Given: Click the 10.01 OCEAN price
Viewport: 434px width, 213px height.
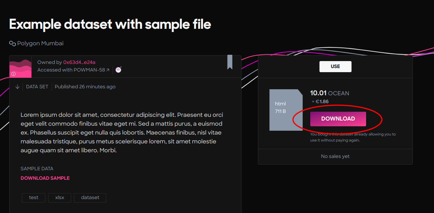Looking at the screenshot, I should pos(330,93).
